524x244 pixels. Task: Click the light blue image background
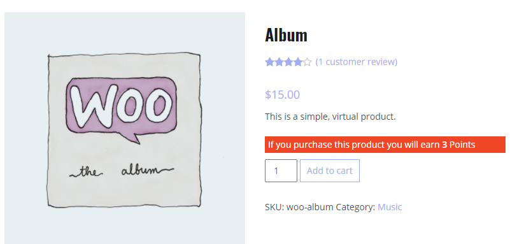[24, 134]
